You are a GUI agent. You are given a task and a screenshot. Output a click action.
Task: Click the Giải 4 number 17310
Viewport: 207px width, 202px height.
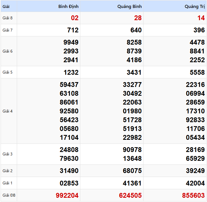(x=196, y=111)
